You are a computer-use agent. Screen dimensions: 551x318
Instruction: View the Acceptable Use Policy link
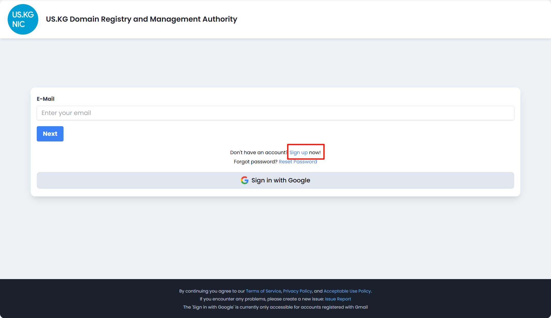pos(347,291)
